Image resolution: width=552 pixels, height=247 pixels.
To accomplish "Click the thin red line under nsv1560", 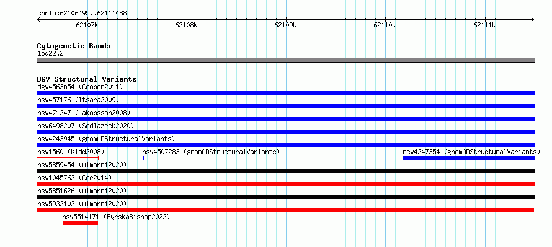I will tap(68, 158).
